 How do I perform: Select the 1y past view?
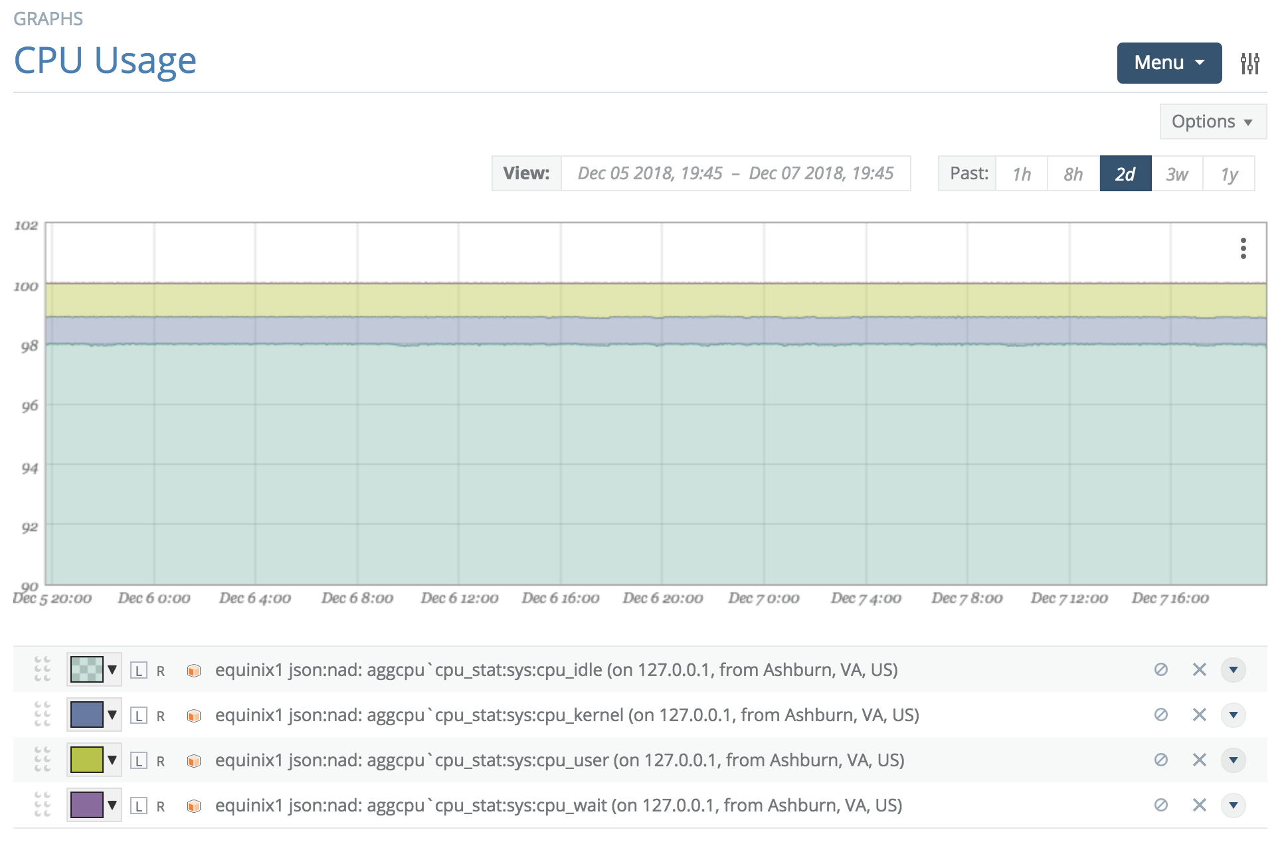1229,173
